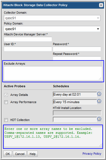Click into the Password field
Image resolution: width=106 pixels, height=160 pixels.
77,49
